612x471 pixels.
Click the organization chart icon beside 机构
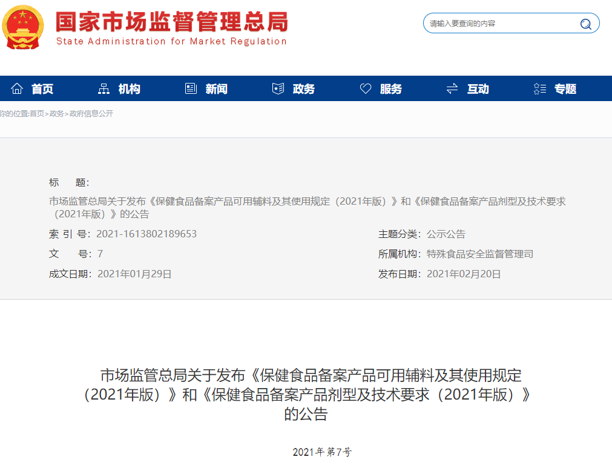click(x=104, y=88)
